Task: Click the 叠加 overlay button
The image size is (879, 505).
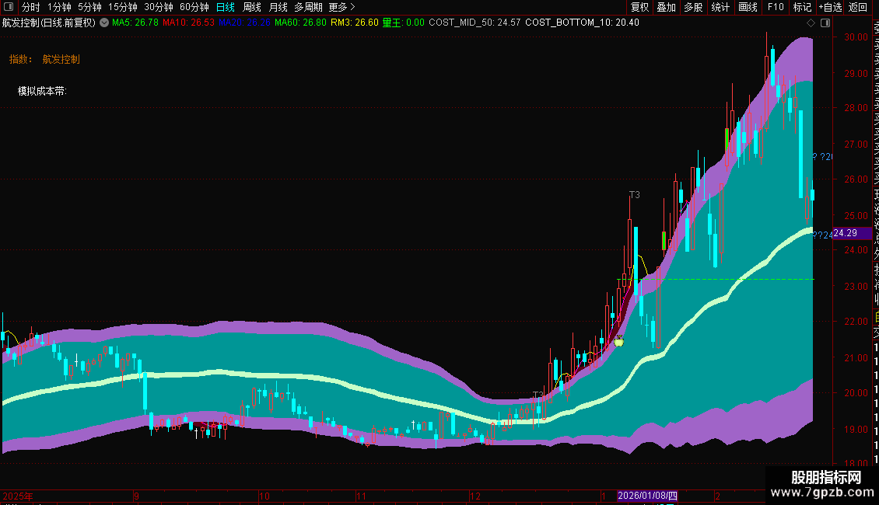Action: pyautogui.click(x=667, y=7)
